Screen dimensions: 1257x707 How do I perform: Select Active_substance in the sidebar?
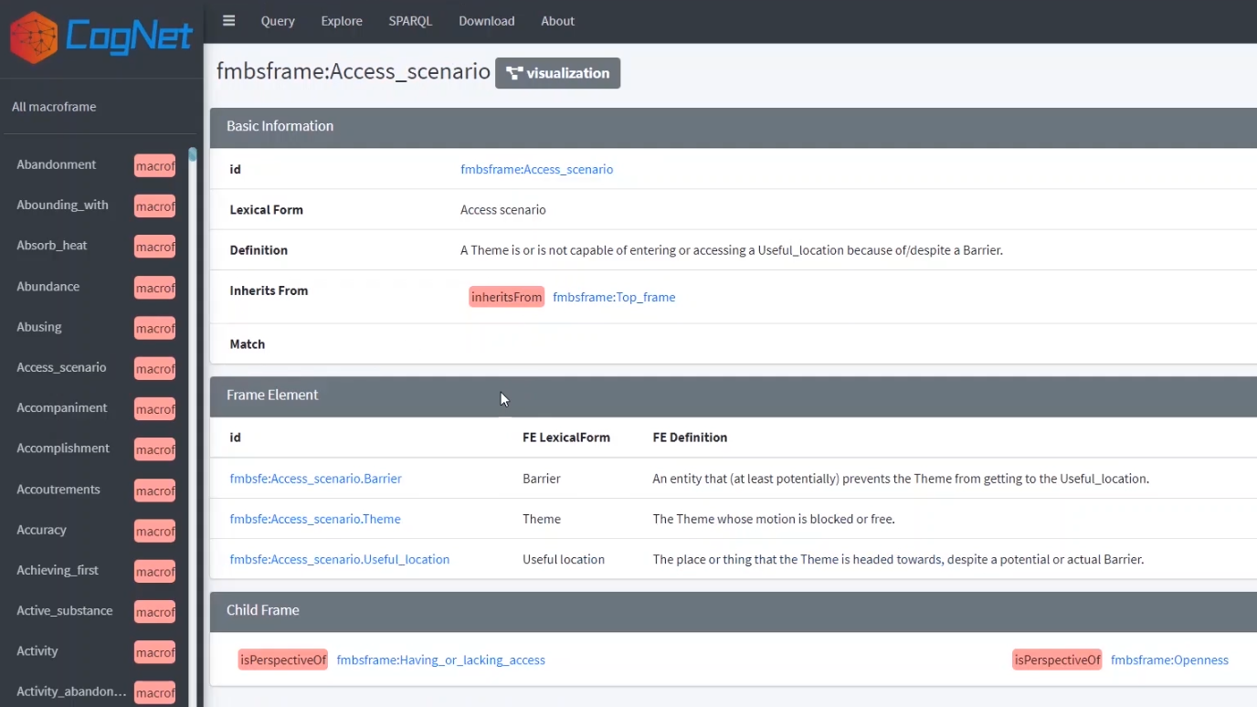[x=65, y=610]
